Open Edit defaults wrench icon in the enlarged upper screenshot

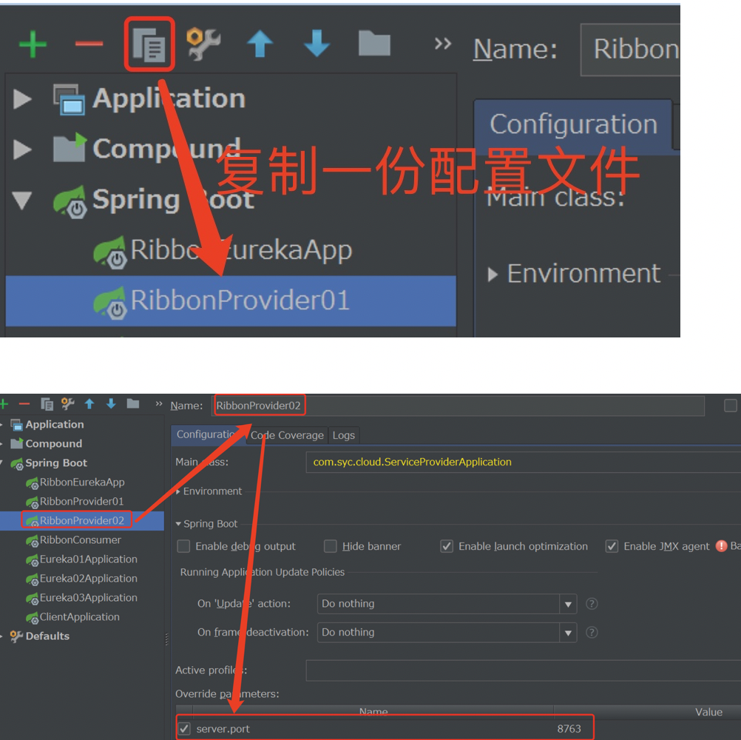[203, 44]
